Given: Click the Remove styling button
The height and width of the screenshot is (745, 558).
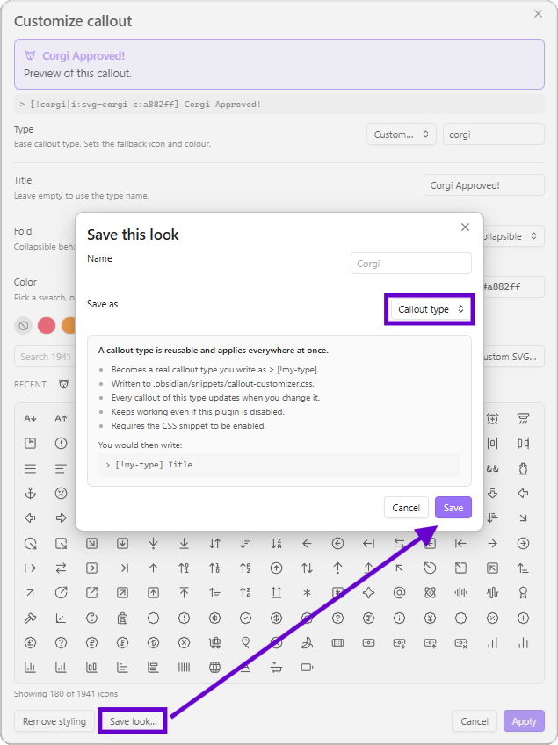Looking at the screenshot, I should (54, 721).
